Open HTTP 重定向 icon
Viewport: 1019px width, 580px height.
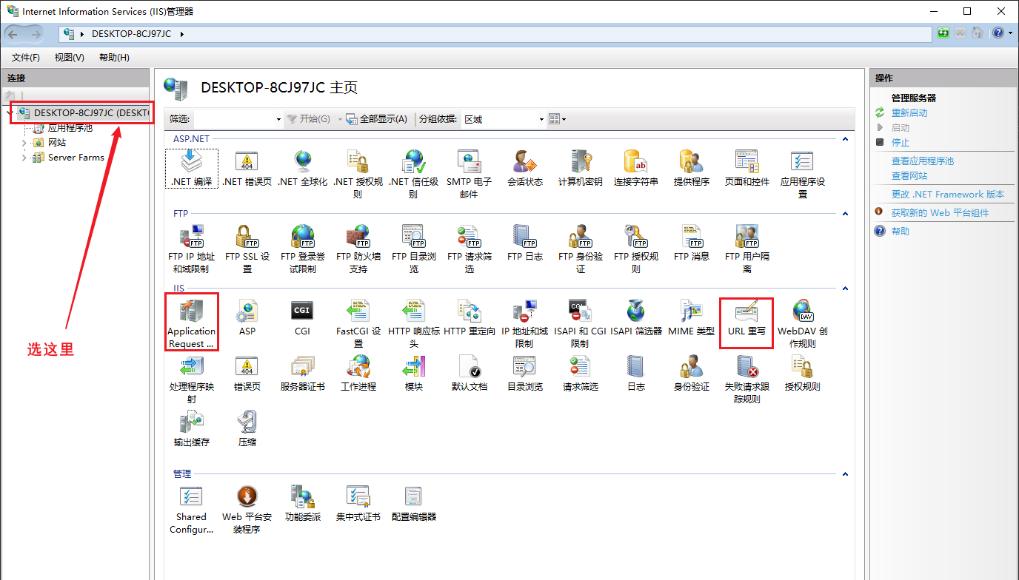tap(470, 318)
